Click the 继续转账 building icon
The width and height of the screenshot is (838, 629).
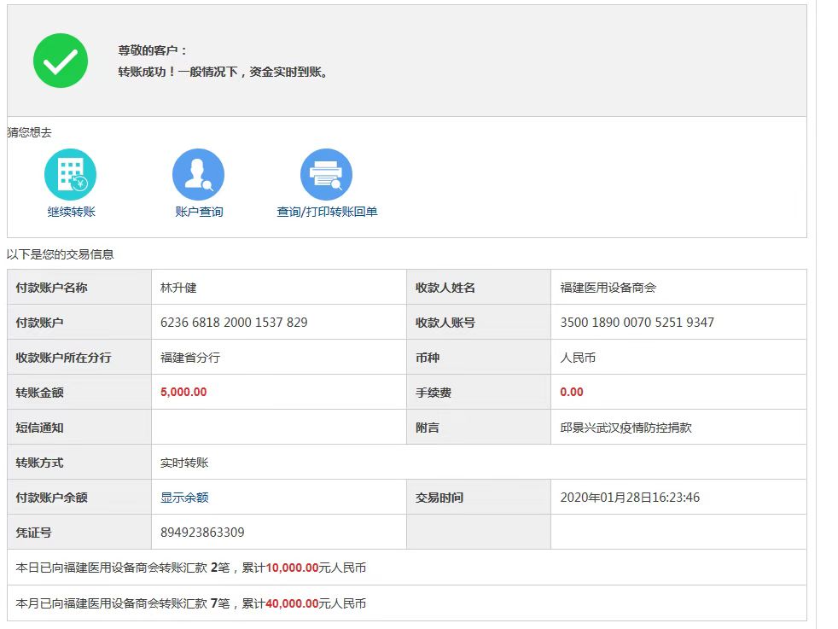pos(70,174)
